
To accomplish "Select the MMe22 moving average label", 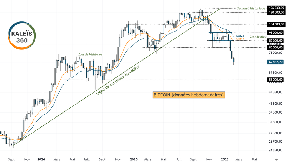I will pyautogui.click(x=240, y=36).
